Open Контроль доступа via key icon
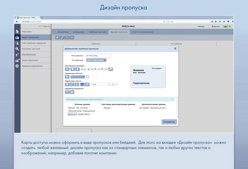Screen dimensions: 248x169 coord(17,49)
